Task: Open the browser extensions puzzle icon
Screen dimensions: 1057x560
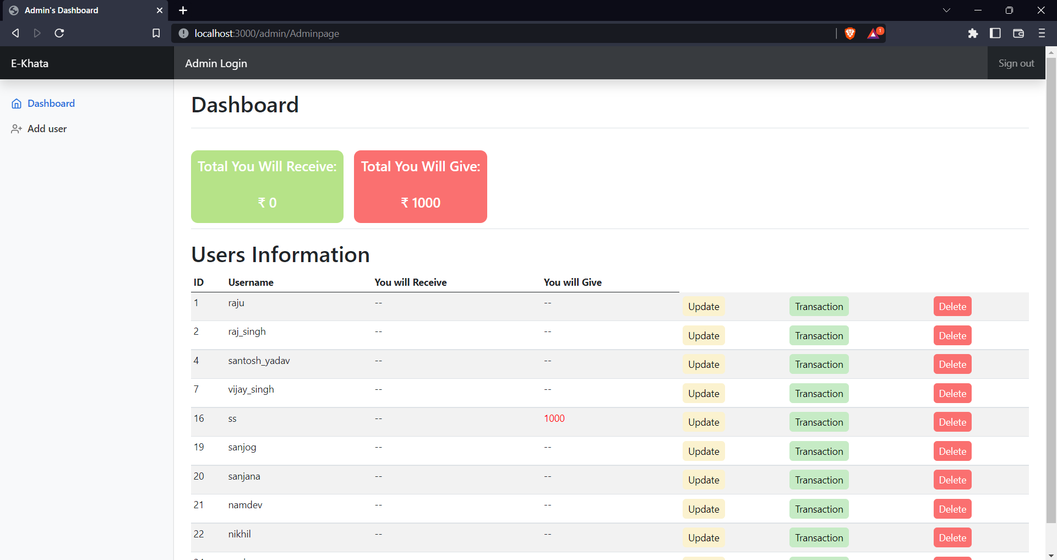Action: 973,33
